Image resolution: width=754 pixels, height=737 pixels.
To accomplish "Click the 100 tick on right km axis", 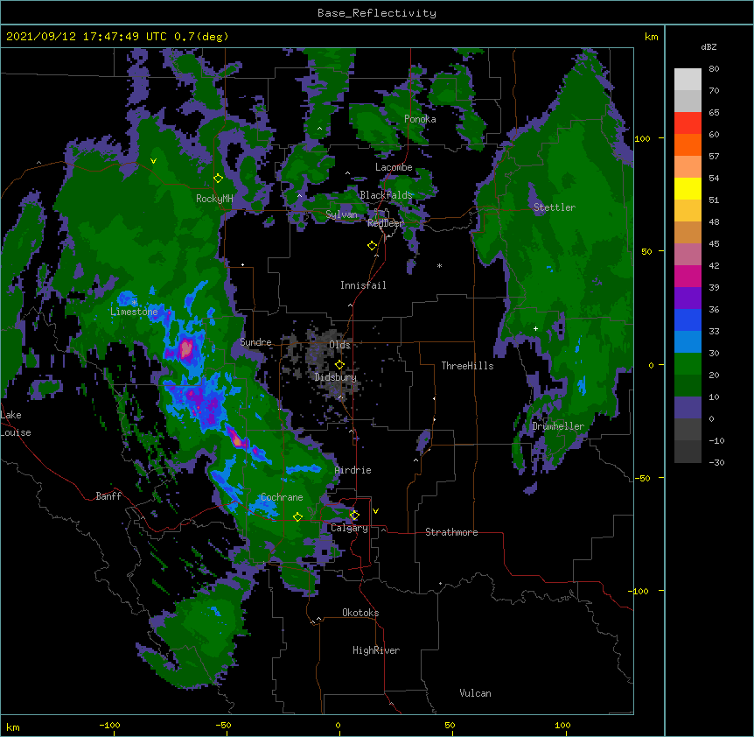I will pos(642,139).
